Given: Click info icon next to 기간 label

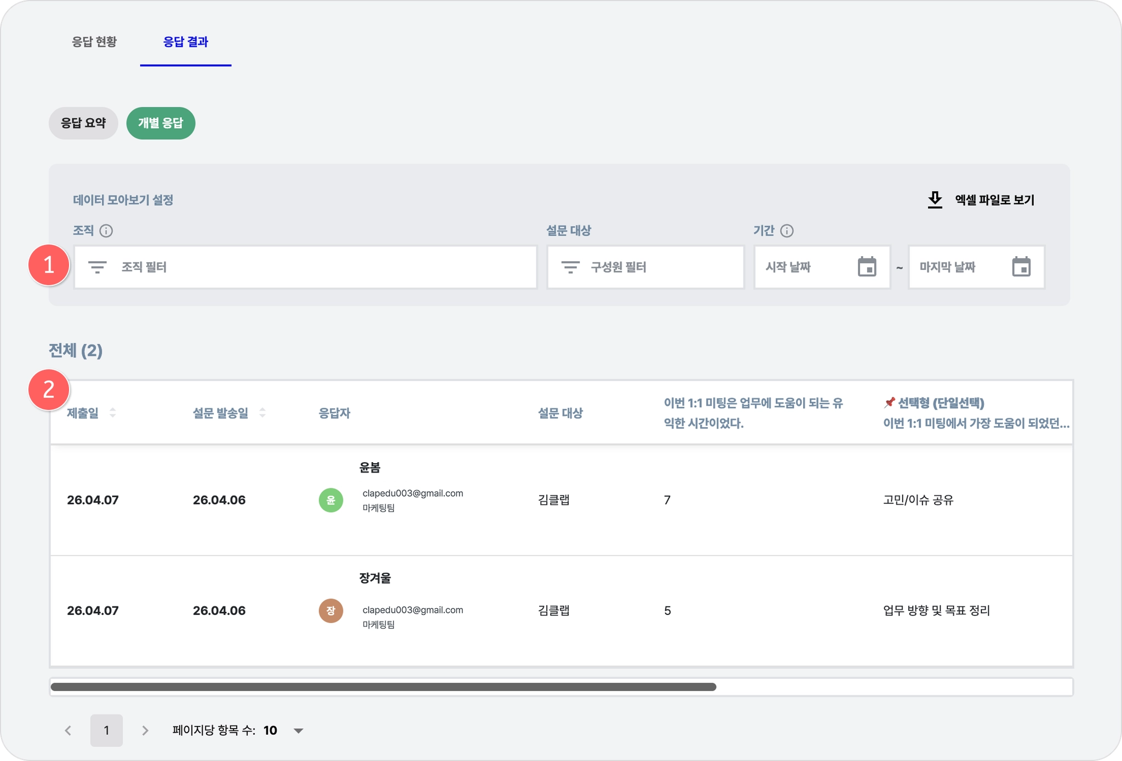Looking at the screenshot, I should tap(787, 231).
